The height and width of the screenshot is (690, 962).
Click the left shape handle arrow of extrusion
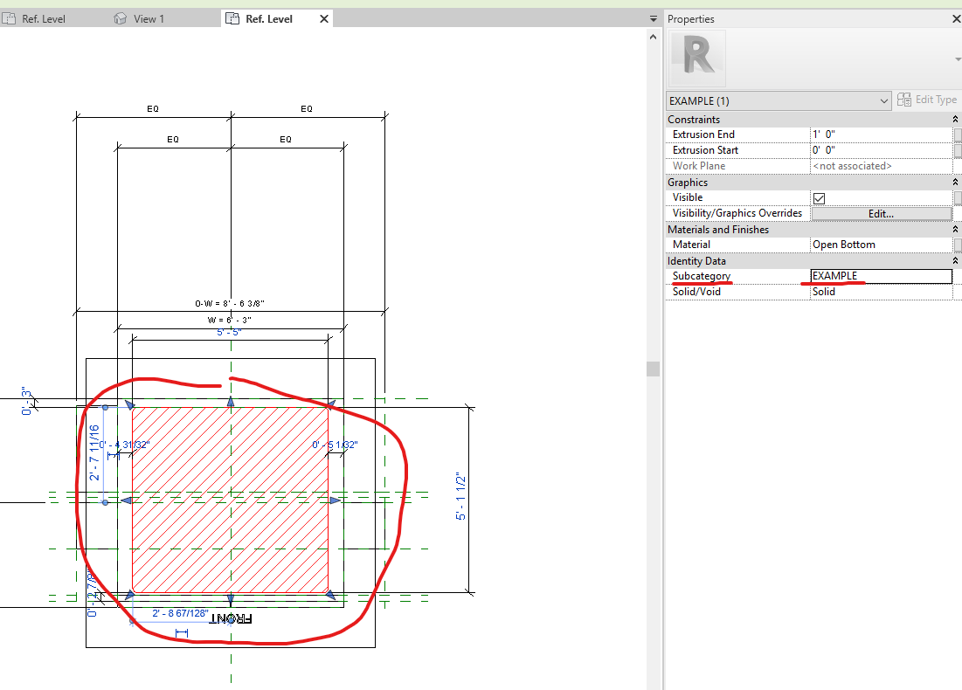(x=126, y=500)
